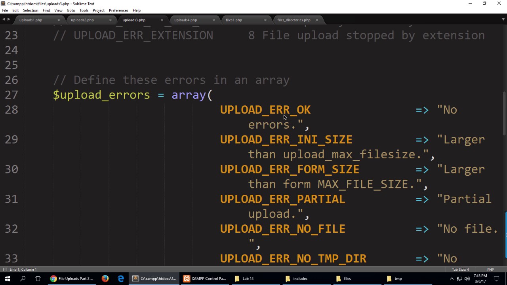Open the Selection menu
Screen dimensions: 507x285
tap(30, 10)
